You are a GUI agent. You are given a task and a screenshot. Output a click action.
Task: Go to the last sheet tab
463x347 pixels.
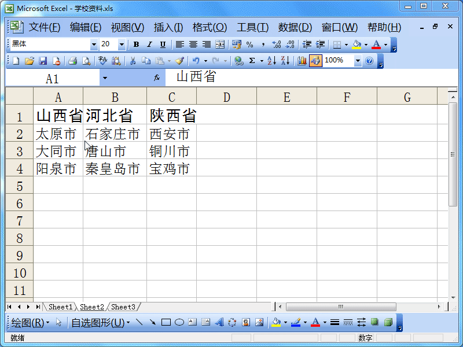(x=38, y=307)
